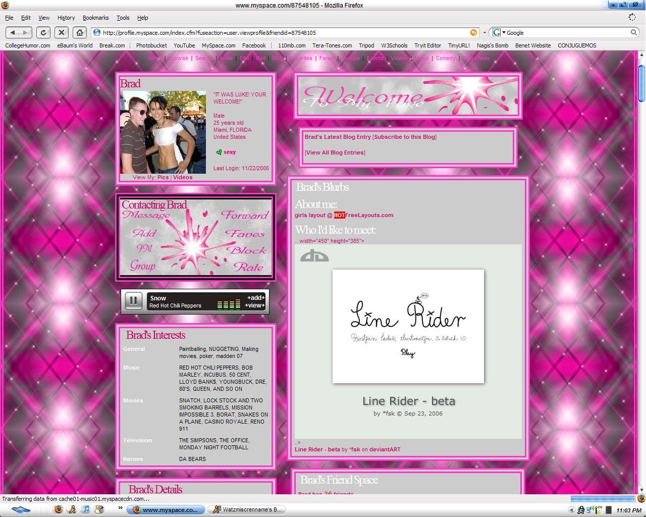Screen dimensions: 646x517
Task: Open the File menu
Action: (x=9, y=18)
